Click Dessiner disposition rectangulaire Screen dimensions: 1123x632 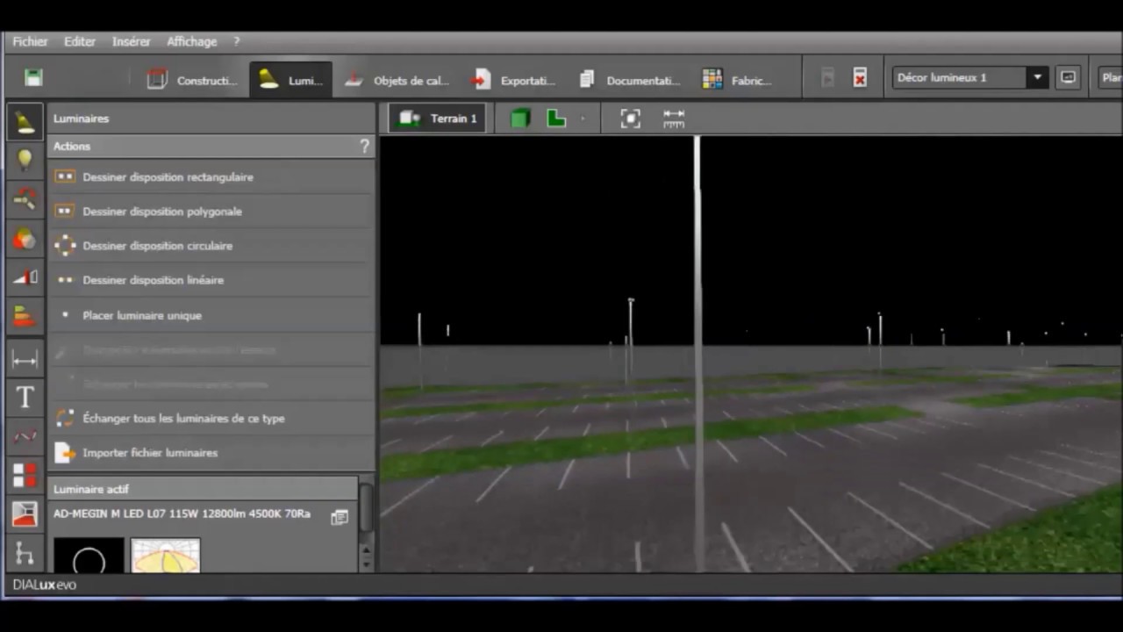211,176
